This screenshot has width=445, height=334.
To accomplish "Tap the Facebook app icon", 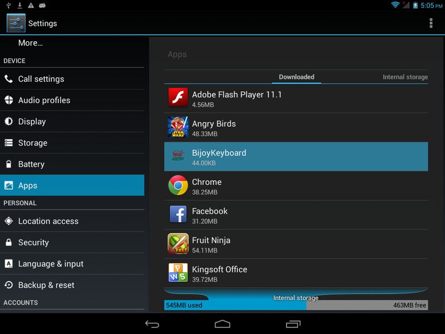I will [x=178, y=214].
